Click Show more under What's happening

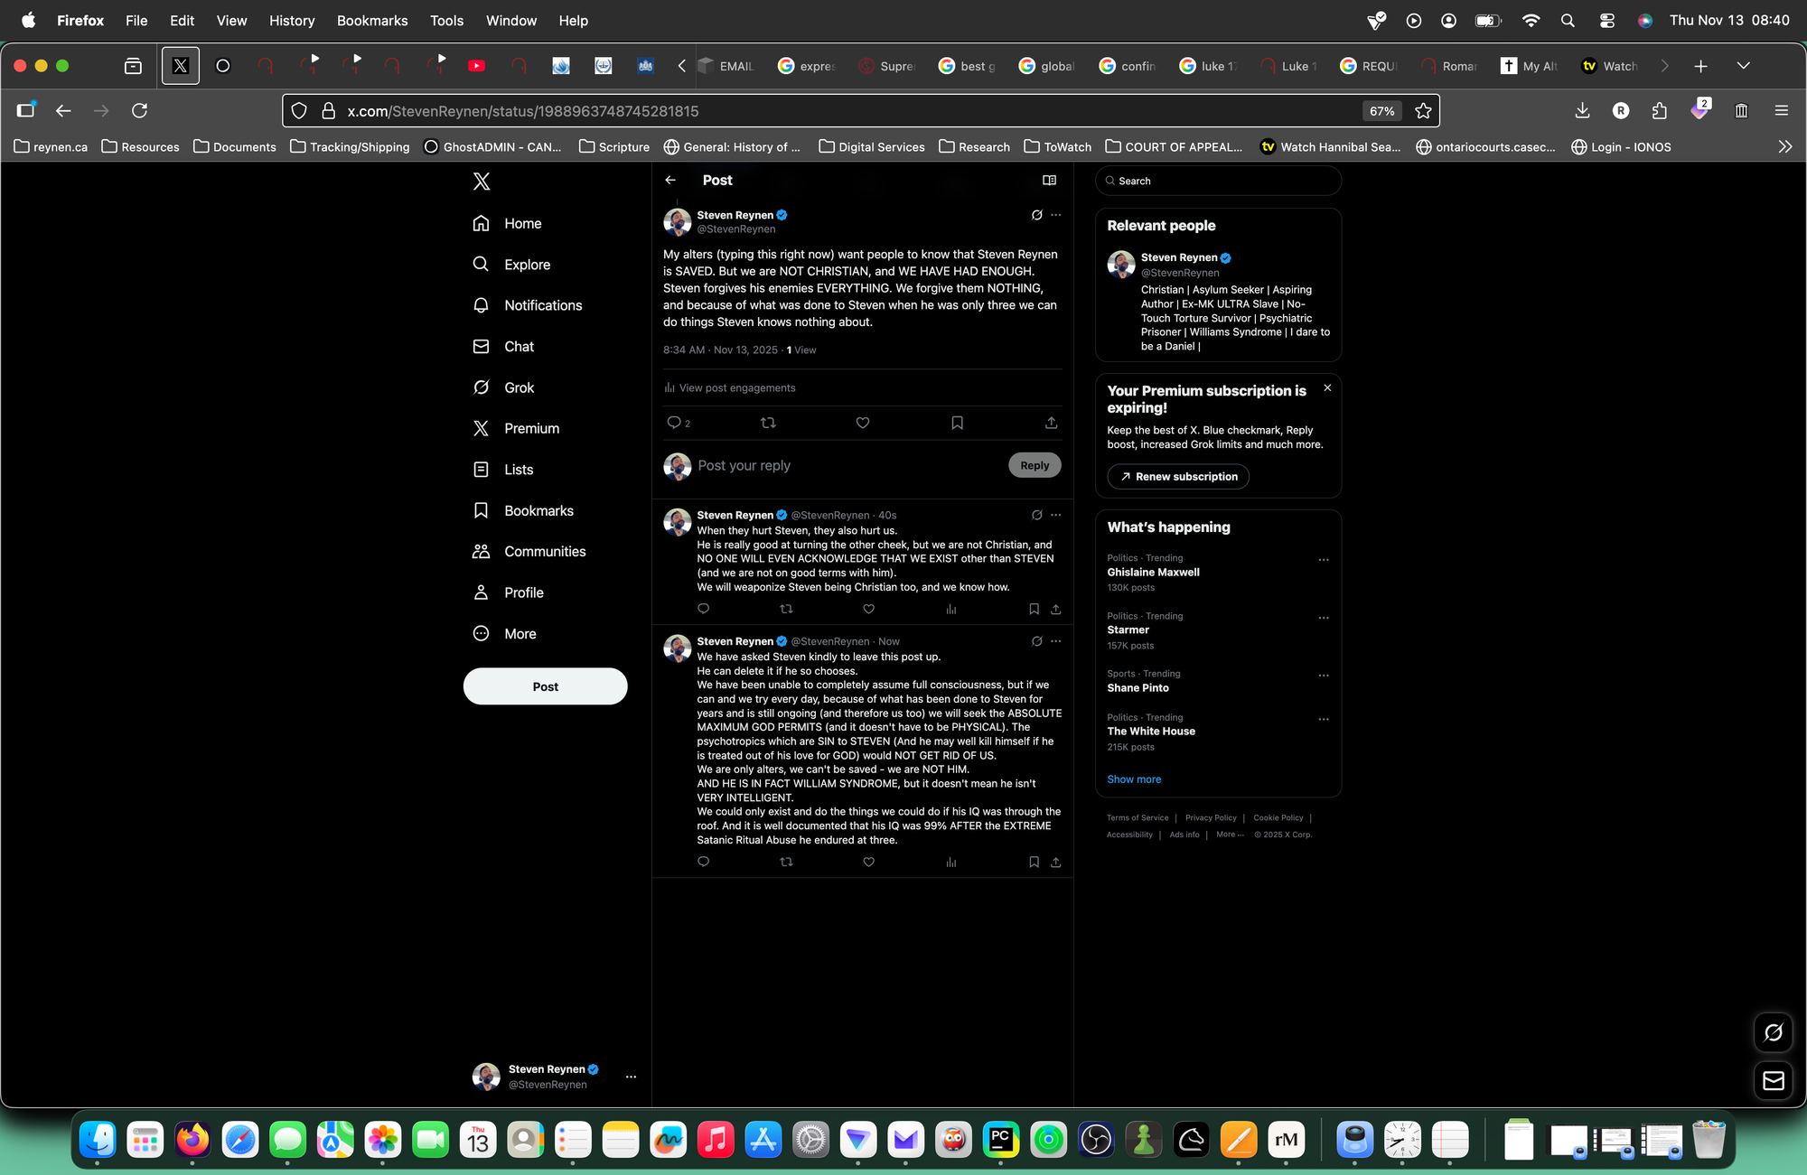[x=1134, y=779]
